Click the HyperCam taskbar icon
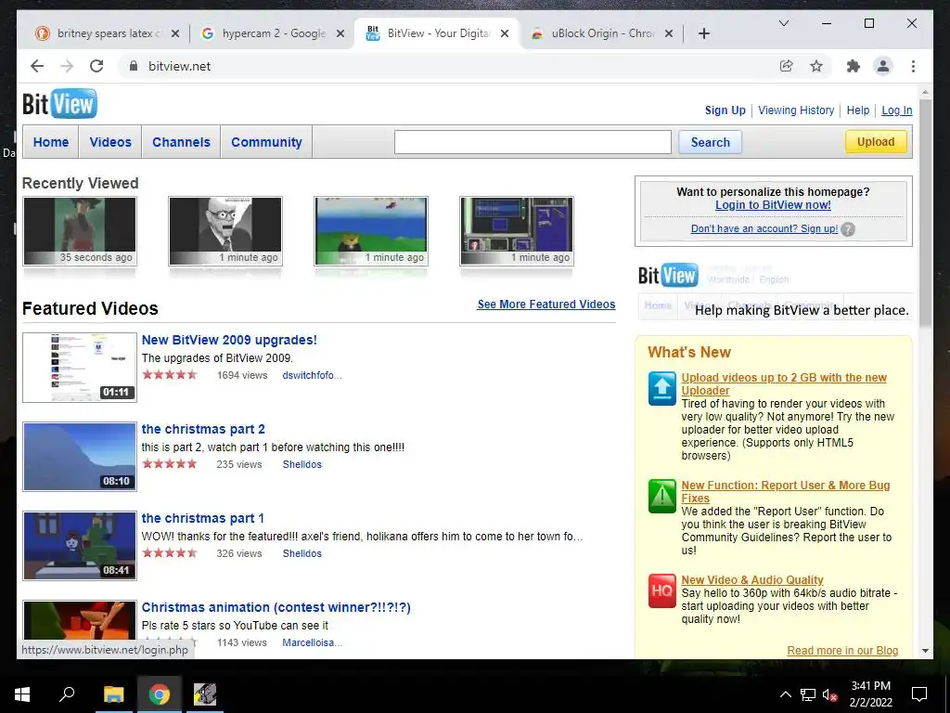This screenshot has width=950, height=713. (205, 694)
